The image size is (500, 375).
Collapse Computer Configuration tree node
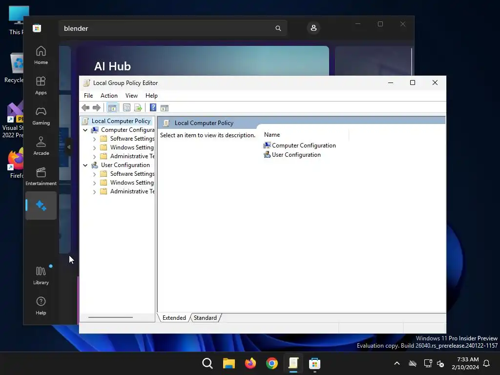coord(85,130)
